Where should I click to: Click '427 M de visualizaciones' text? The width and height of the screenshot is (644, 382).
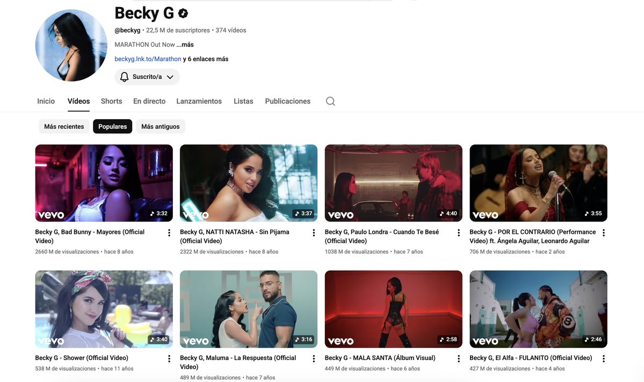(500, 369)
